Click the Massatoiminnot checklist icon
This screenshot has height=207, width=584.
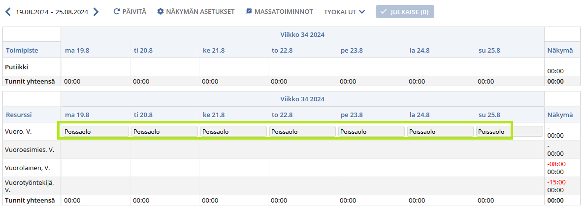click(249, 11)
